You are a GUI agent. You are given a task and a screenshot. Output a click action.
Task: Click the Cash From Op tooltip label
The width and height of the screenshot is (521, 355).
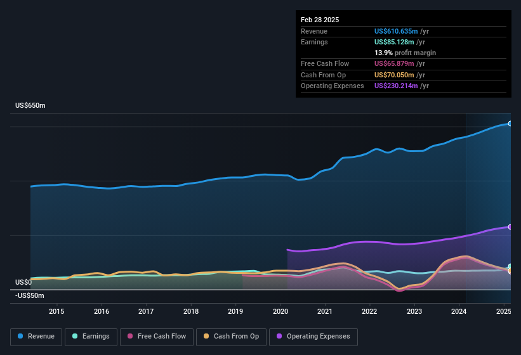(x=323, y=75)
